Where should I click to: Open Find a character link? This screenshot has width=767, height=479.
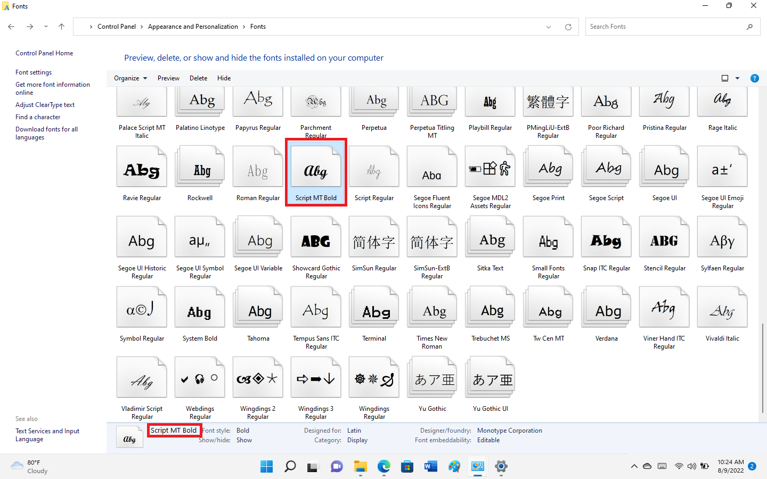(38, 117)
